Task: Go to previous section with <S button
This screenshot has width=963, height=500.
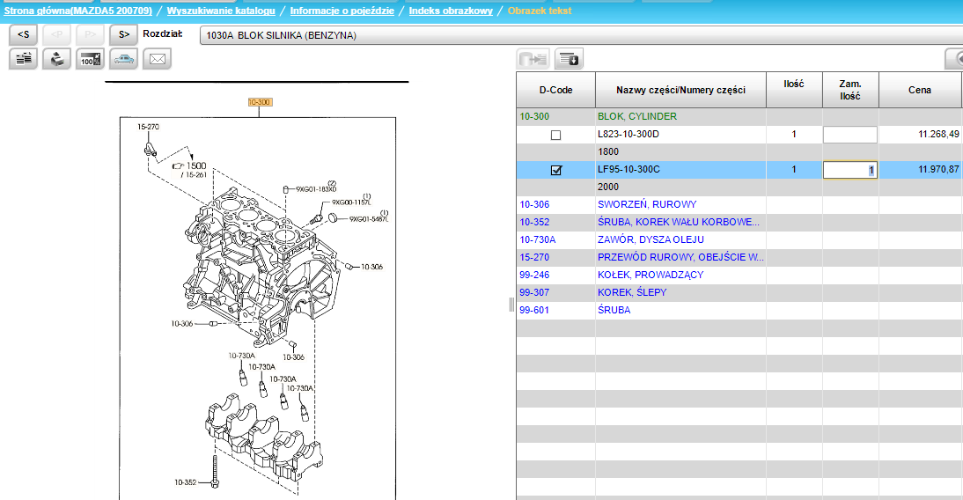Action: [x=23, y=34]
